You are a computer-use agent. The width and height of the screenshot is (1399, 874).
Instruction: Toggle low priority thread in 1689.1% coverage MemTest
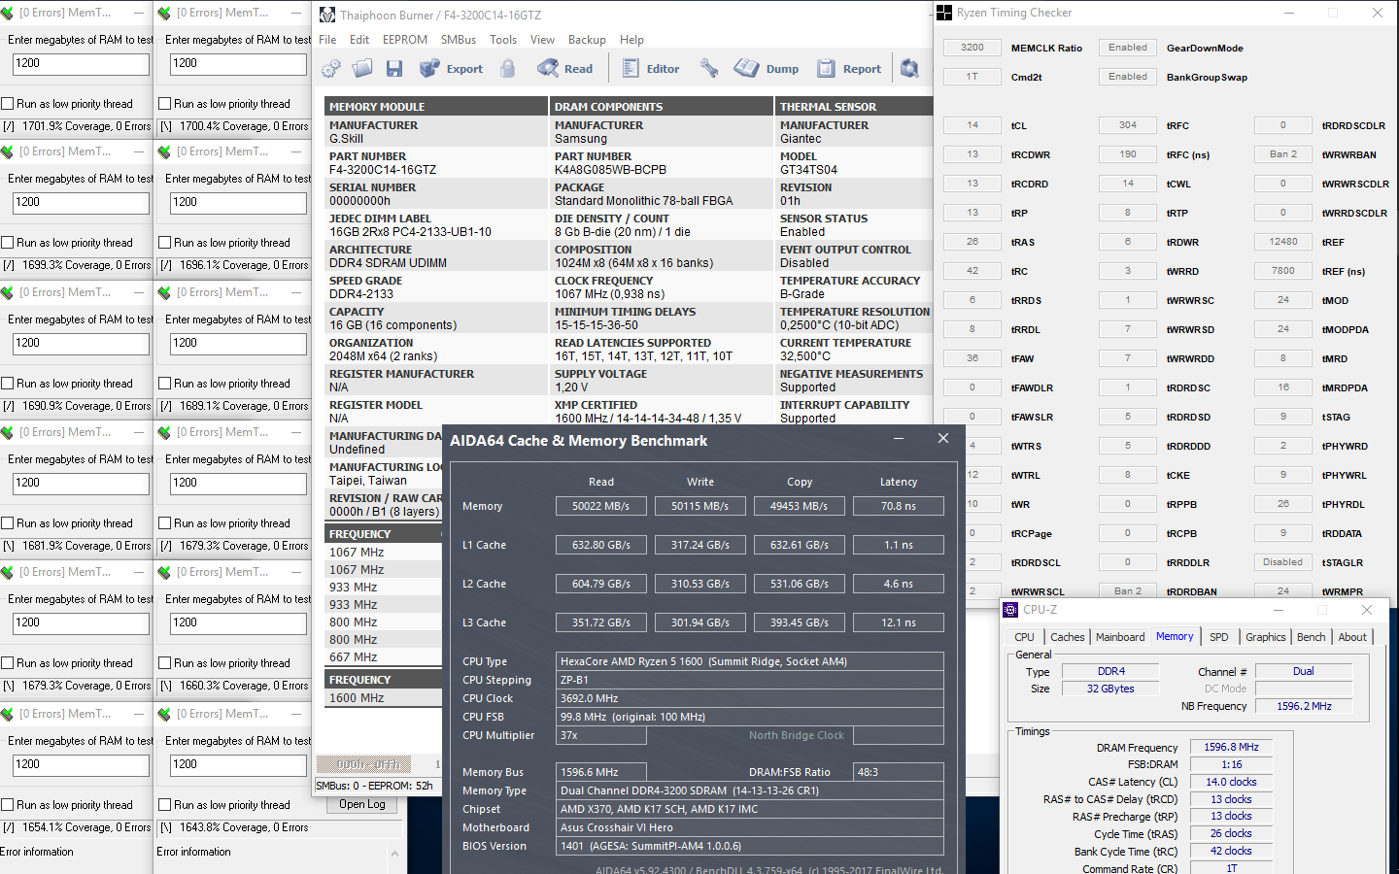click(x=165, y=384)
